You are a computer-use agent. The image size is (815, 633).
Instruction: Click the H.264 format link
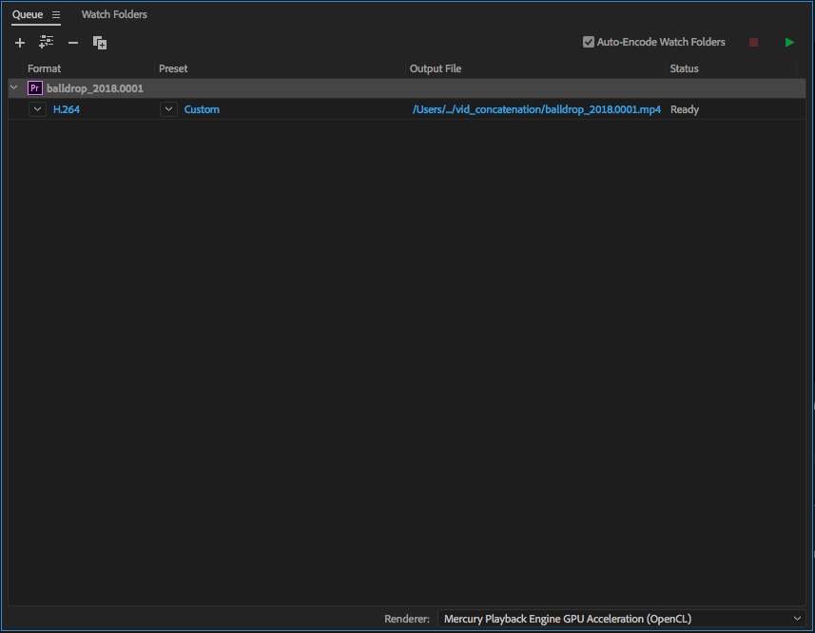pos(67,109)
